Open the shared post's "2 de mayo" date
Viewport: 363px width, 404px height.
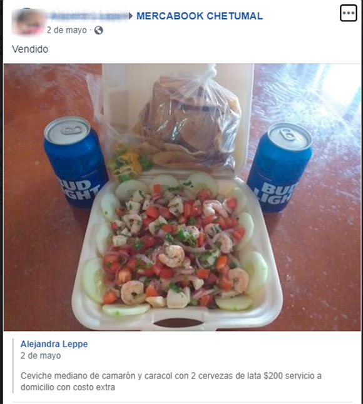click(x=41, y=356)
